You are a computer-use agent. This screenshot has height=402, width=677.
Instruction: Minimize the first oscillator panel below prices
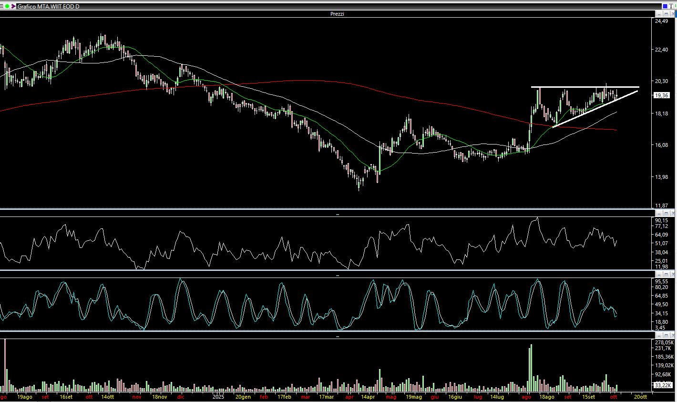(x=658, y=213)
